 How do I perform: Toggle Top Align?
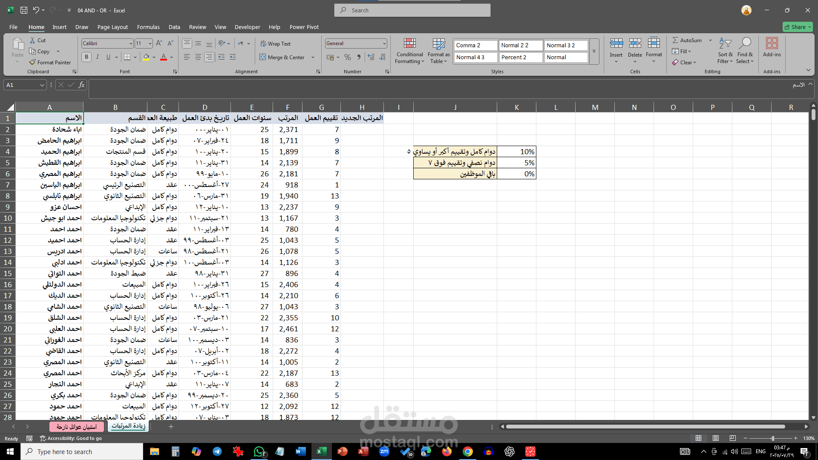point(187,43)
